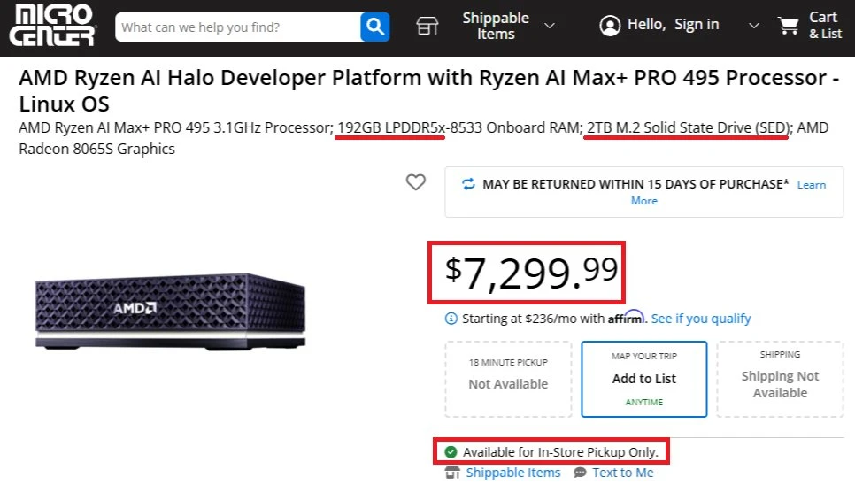Click the 'Available for In-Store Pickup Only.' text
The height and width of the screenshot is (485, 855).
click(560, 451)
